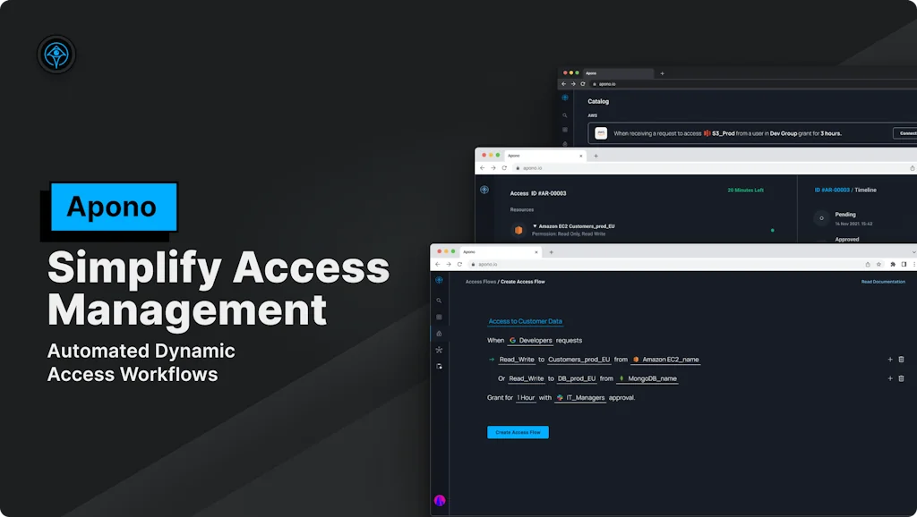Open the IT_Managers approver dropdown
This screenshot has width=917, height=517.
point(580,398)
